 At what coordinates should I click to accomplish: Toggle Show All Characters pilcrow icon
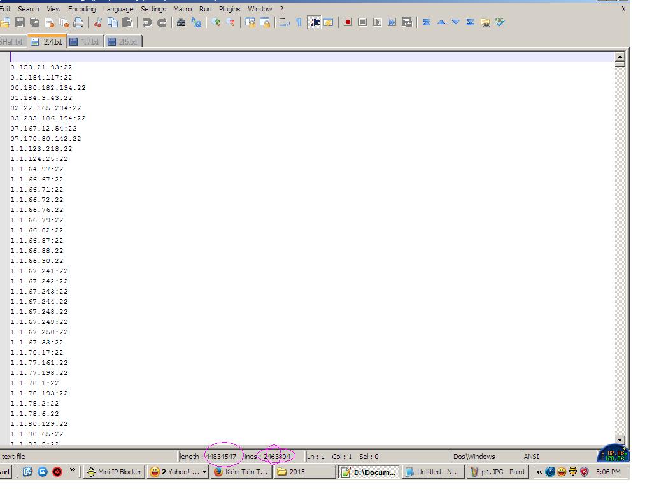tap(299, 22)
